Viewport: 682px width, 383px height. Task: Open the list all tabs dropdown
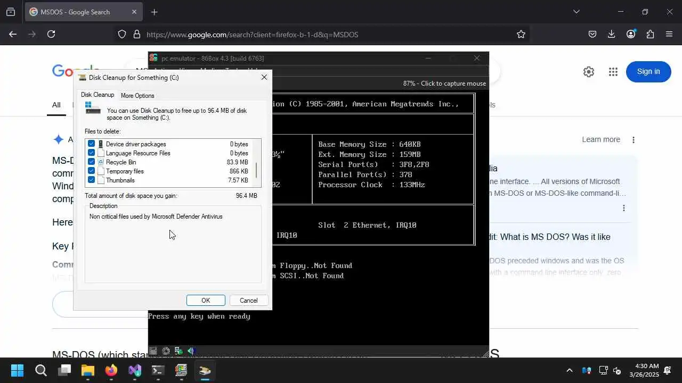[576, 12]
